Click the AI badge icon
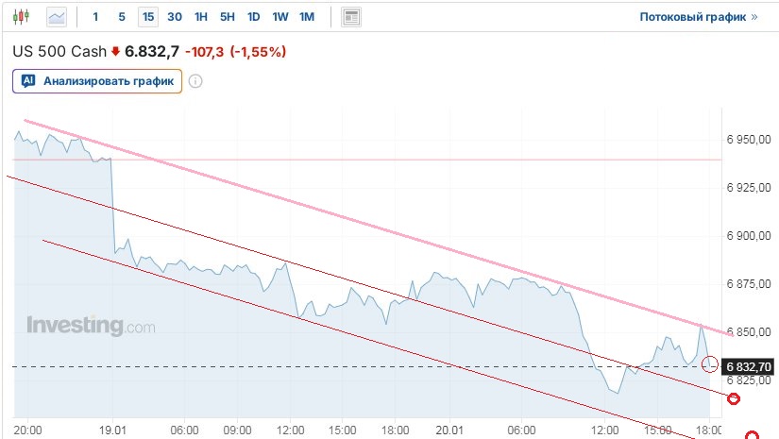The height and width of the screenshot is (439, 779). coord(28,81)
